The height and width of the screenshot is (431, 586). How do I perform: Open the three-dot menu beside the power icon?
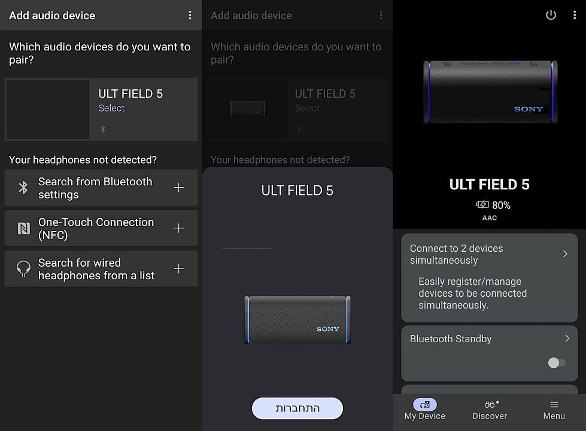575,16
